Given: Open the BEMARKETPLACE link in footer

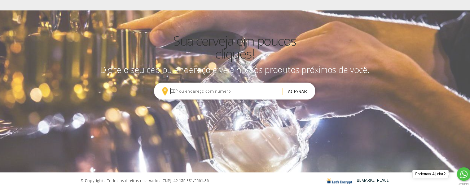Looking at the screenshot, I should click(x=373, y=180).
